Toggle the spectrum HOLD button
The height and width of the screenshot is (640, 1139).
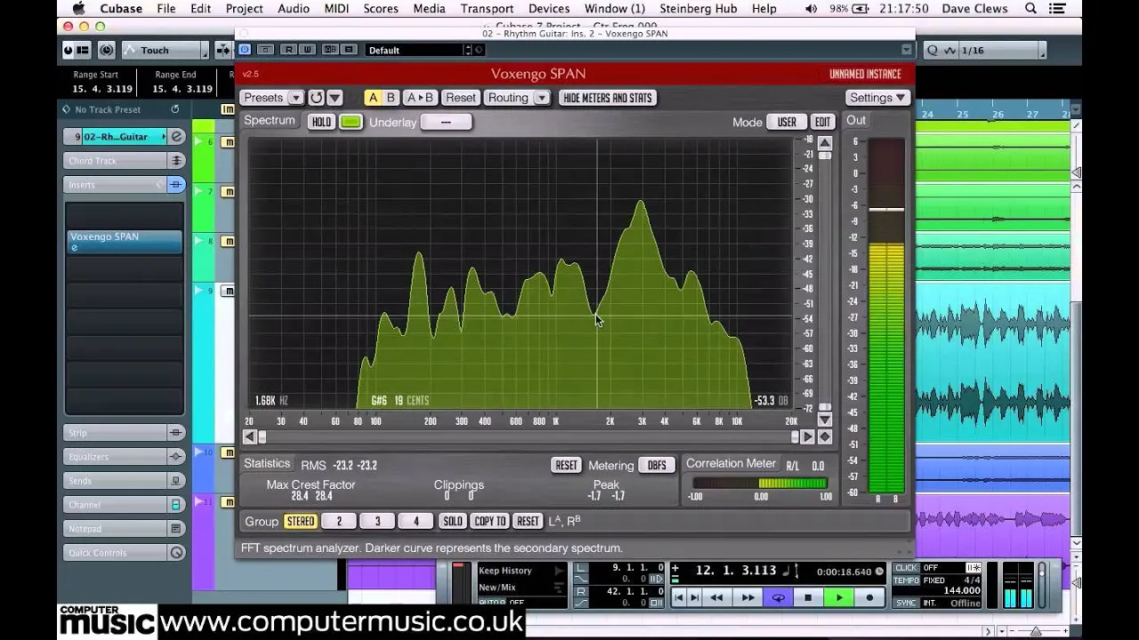321,122
